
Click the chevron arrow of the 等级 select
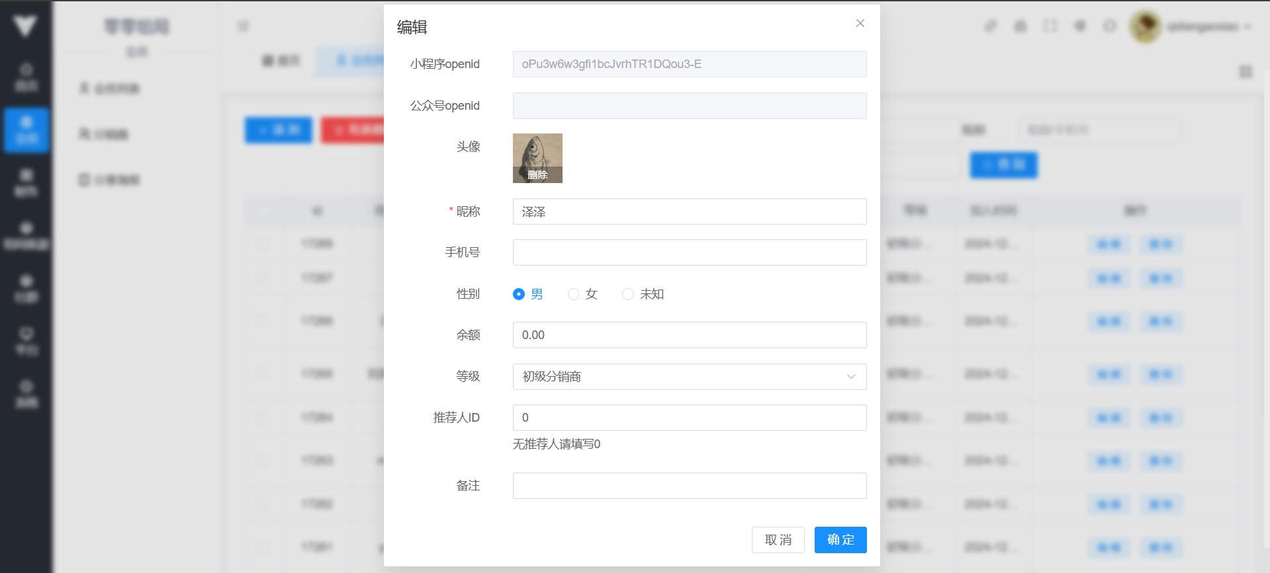tap(851, 377)
